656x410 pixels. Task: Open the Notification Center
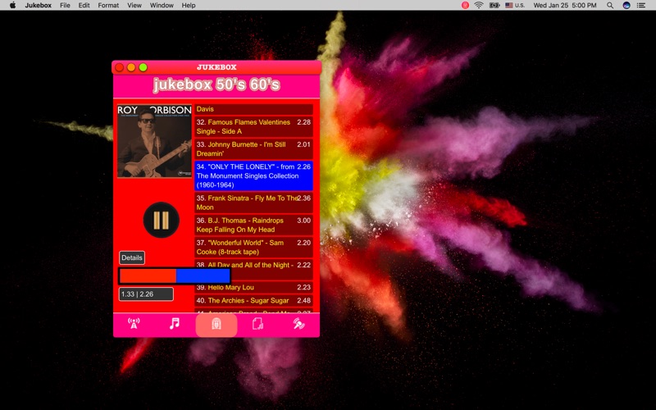coord(641,5)
